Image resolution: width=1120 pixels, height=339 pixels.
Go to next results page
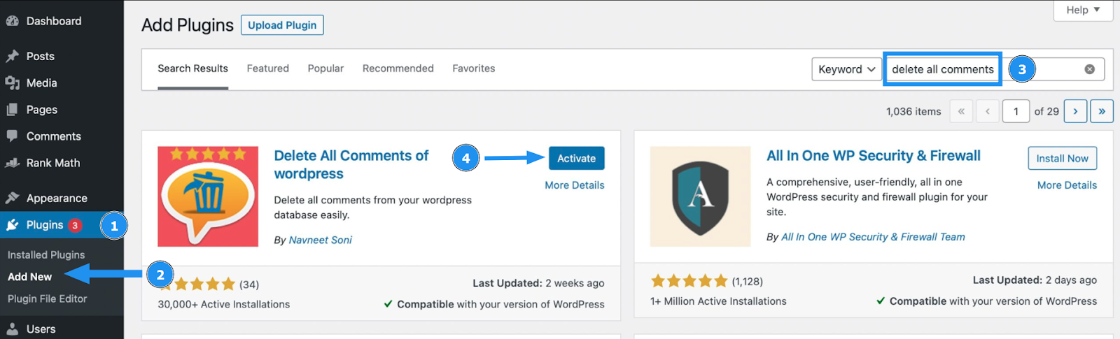click(1075, 111)
